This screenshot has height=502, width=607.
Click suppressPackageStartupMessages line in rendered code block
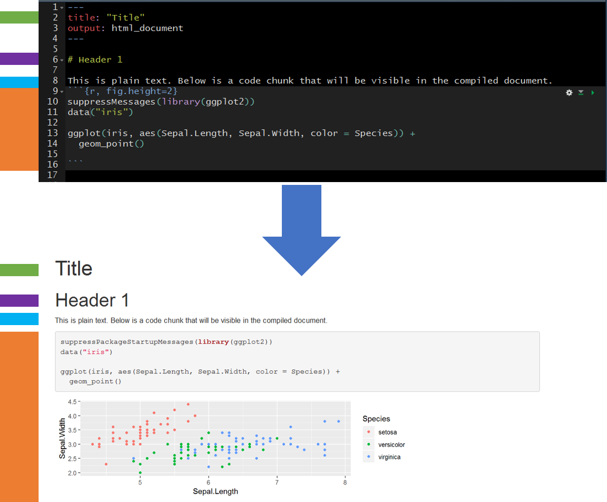(167, 342)
